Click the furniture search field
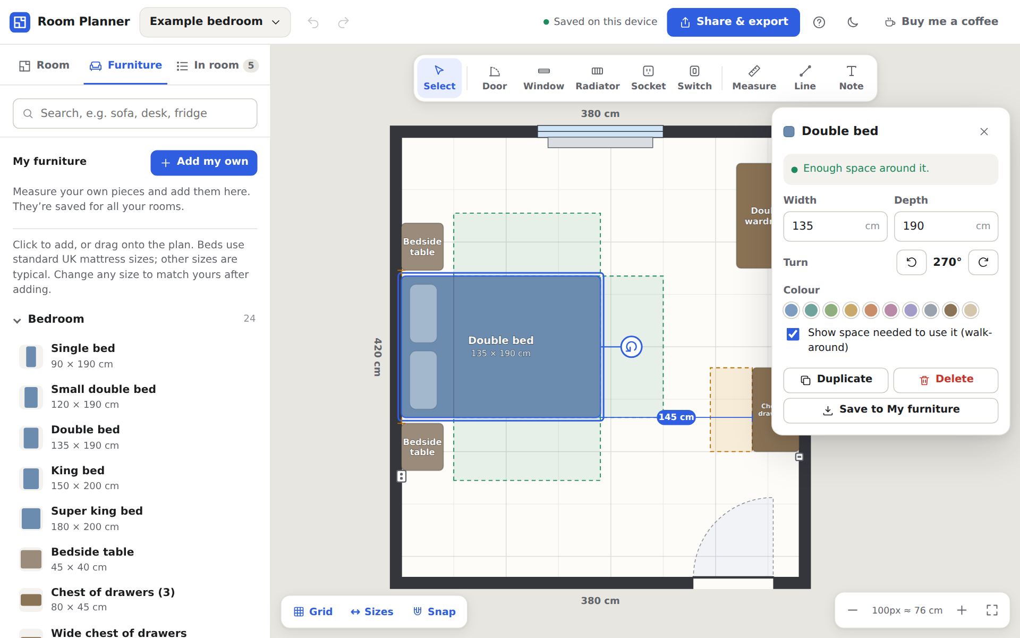The width and height of the screenshot is (1020, 638). 135,113
